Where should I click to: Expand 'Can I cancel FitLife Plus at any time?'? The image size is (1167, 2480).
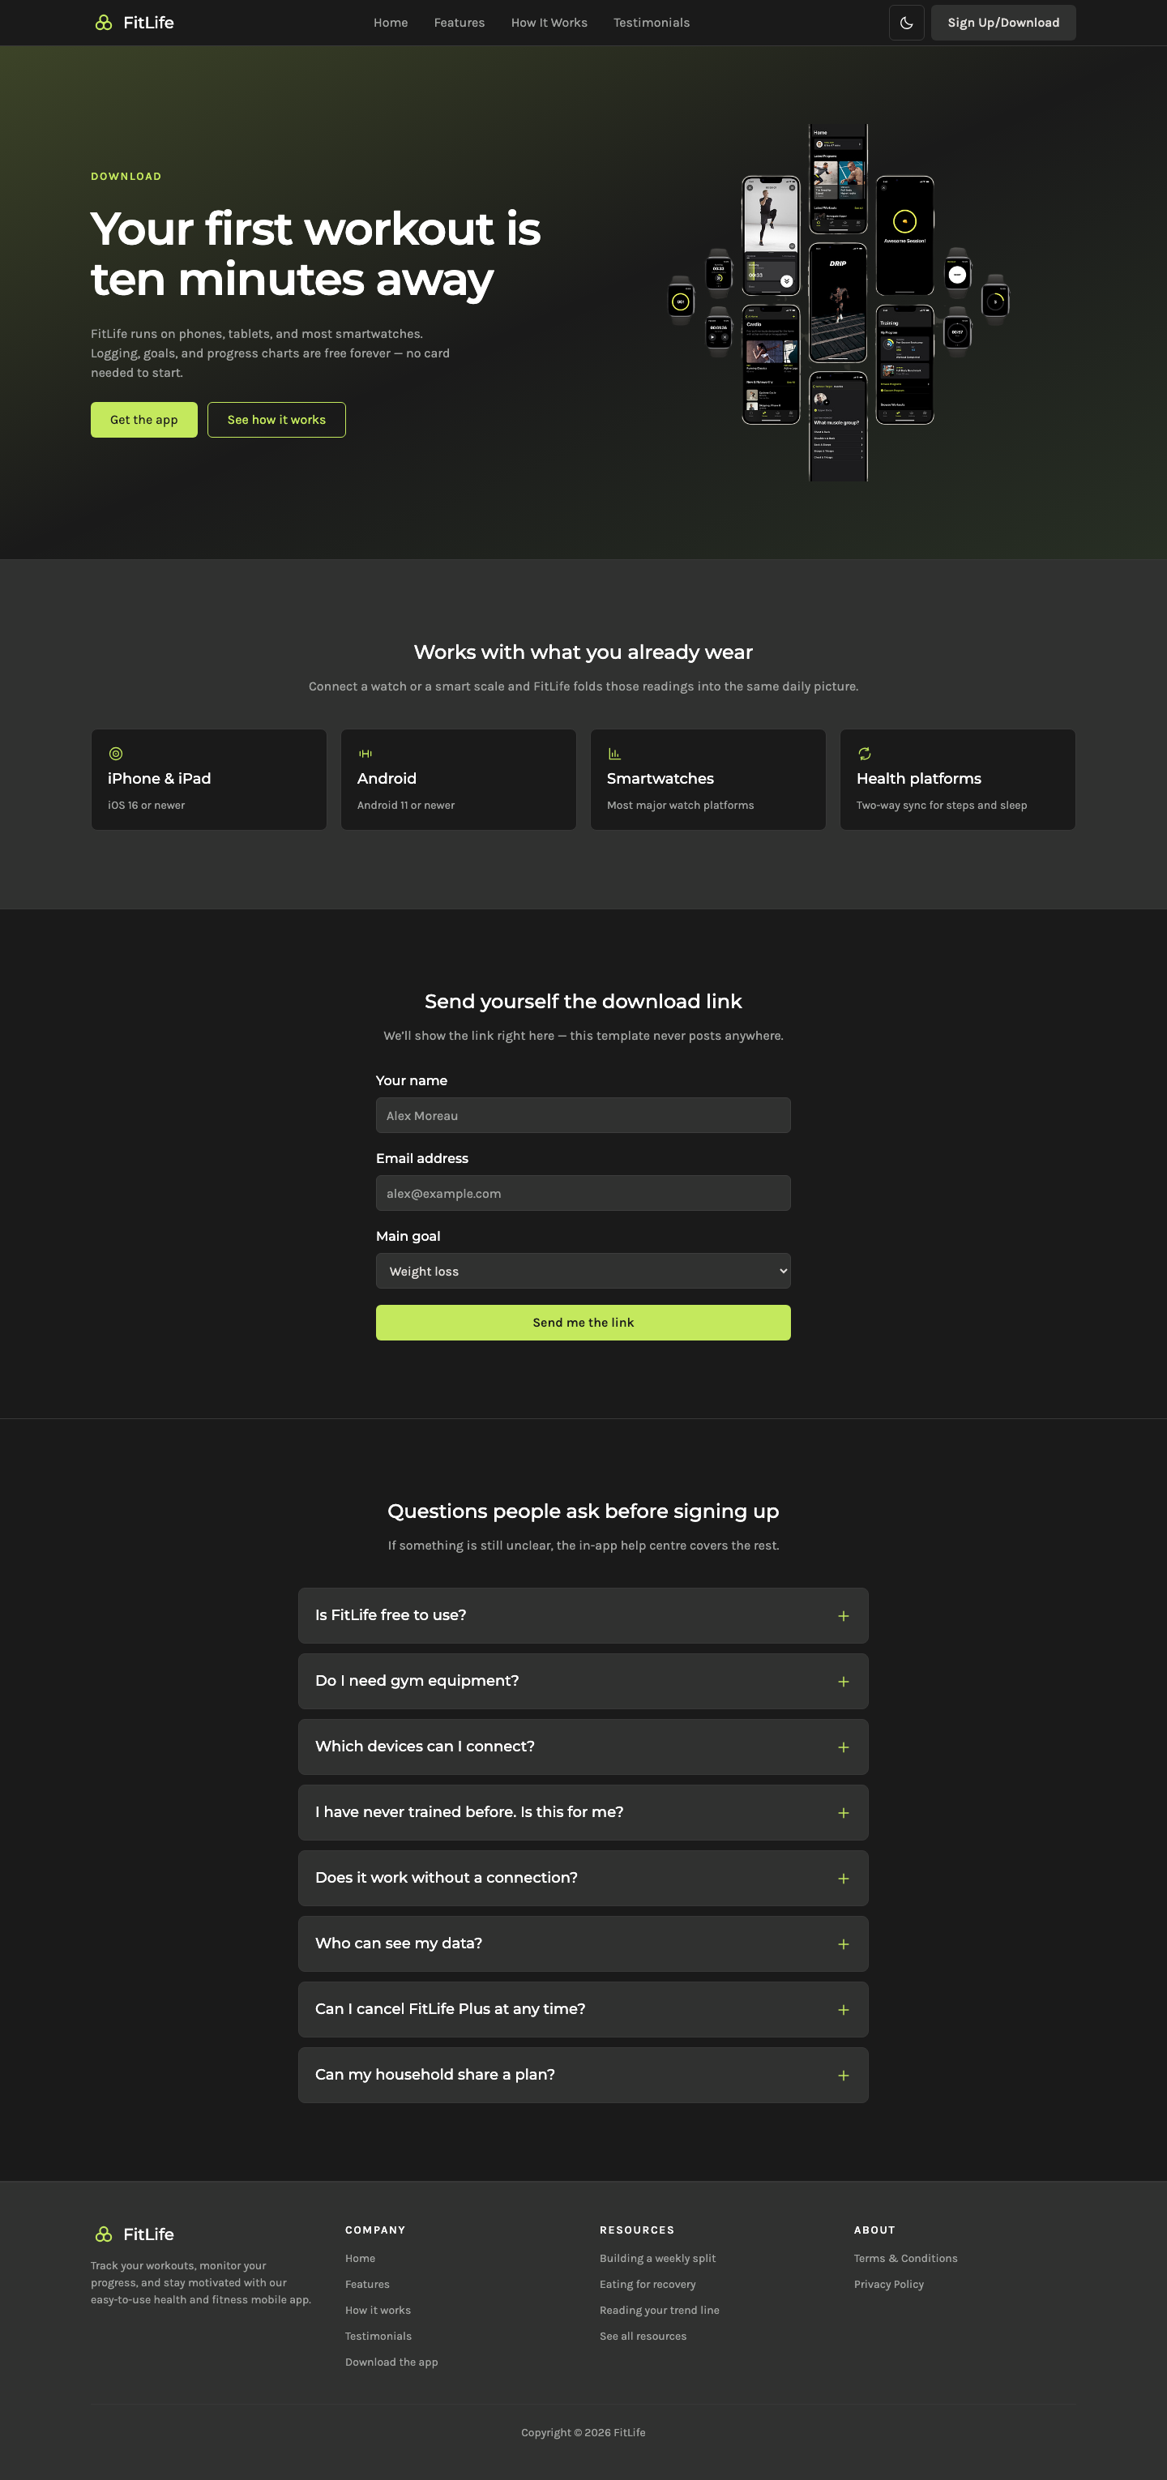583,2009
